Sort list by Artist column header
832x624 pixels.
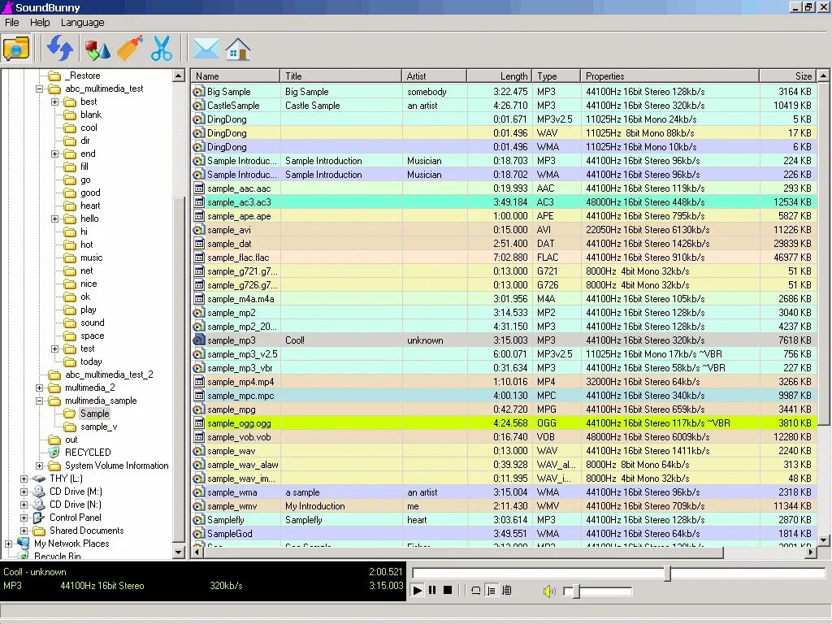coord(434,76)
